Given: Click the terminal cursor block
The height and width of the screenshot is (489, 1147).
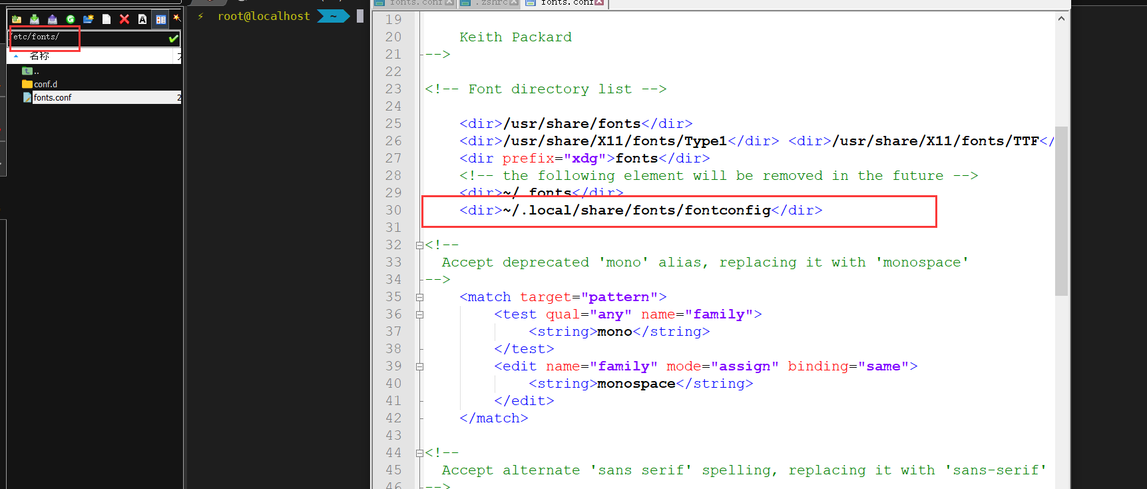Looking at the screenshot, I should (360, 16).
